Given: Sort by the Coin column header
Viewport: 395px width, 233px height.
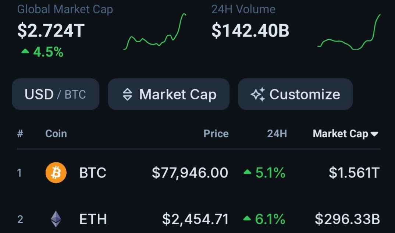Looking at the screenshot, I should (56, 134).
